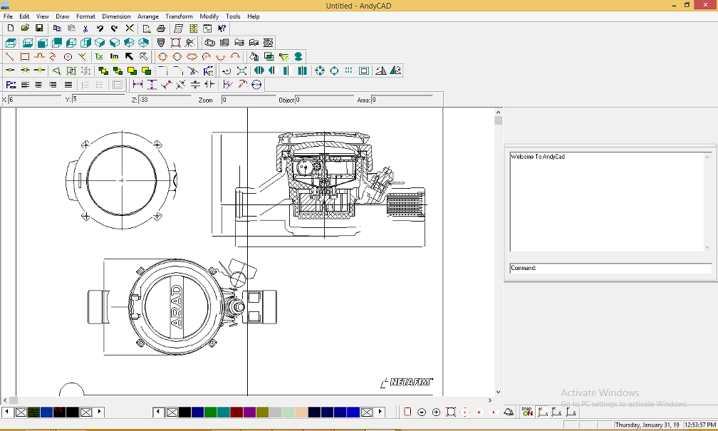Open the Dimension menu

116,16
